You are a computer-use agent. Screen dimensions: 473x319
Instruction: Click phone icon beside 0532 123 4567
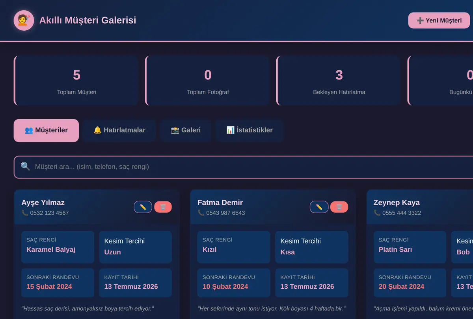coord(24,213)
